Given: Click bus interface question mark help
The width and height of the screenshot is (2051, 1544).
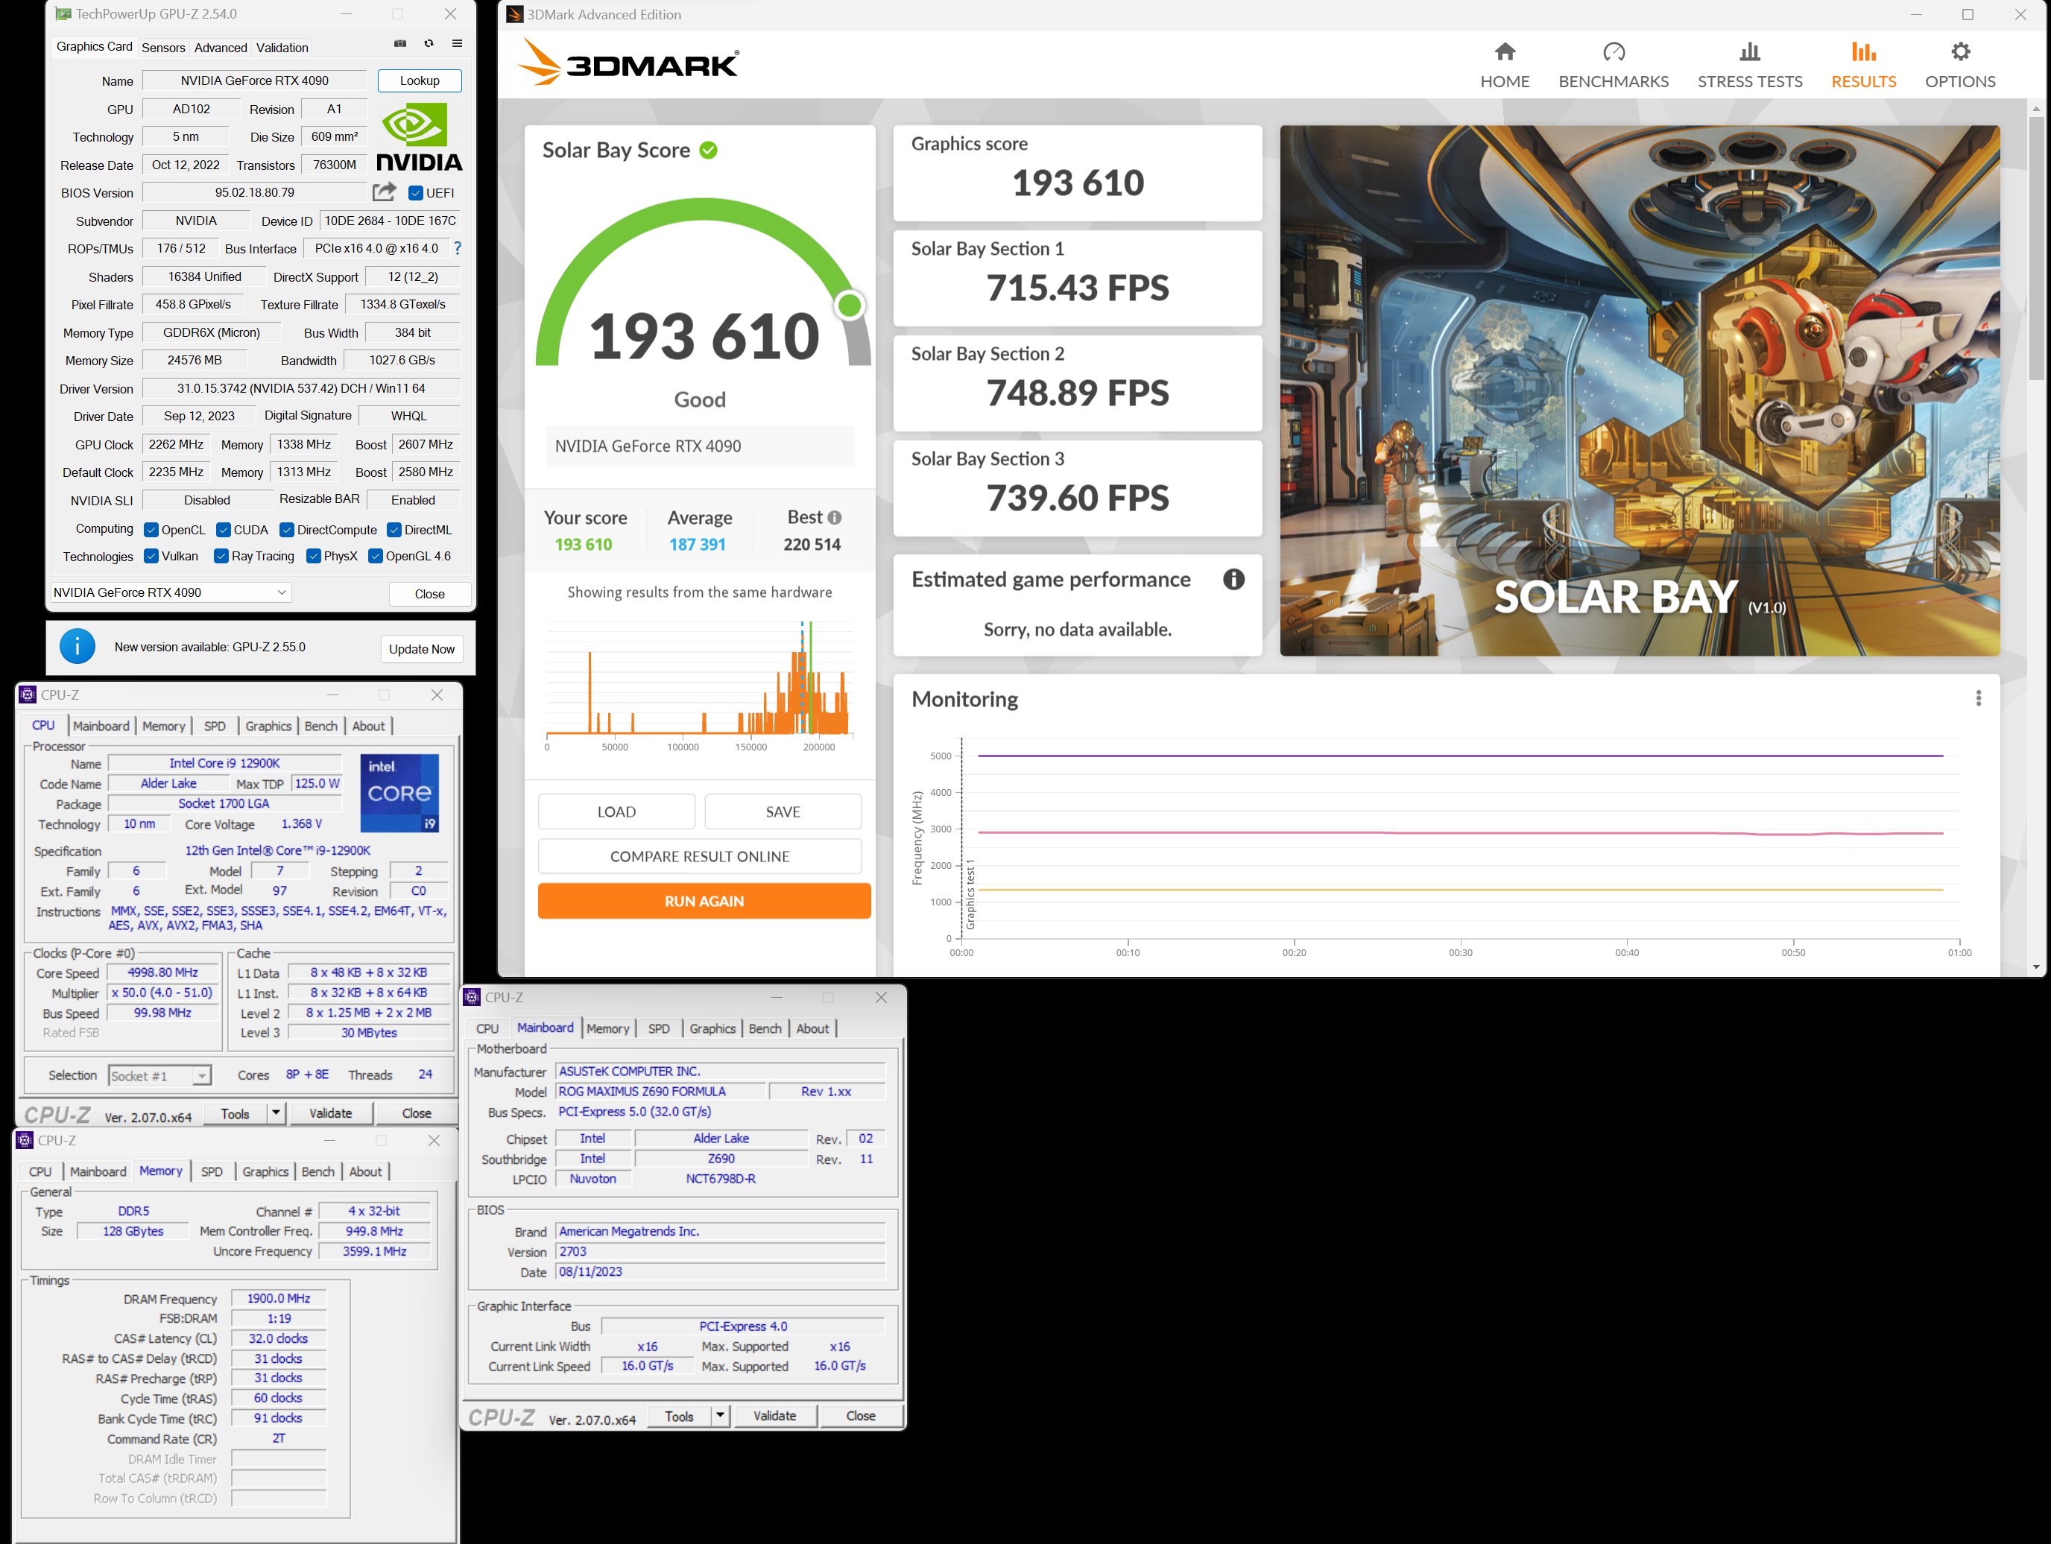Looking at the screenshot, I should [458, 249].
